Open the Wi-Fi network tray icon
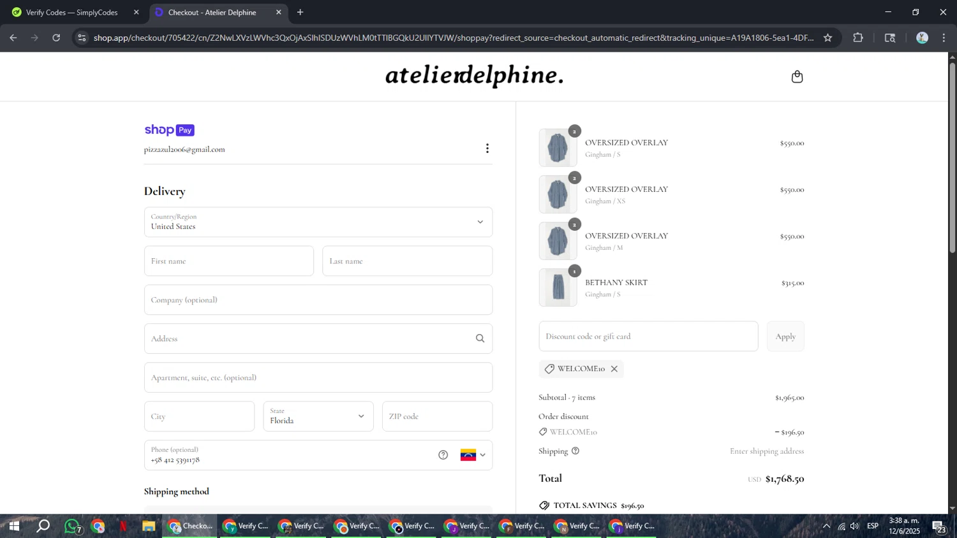The width and height of the screenshot is (957, 538). (842, 526)
